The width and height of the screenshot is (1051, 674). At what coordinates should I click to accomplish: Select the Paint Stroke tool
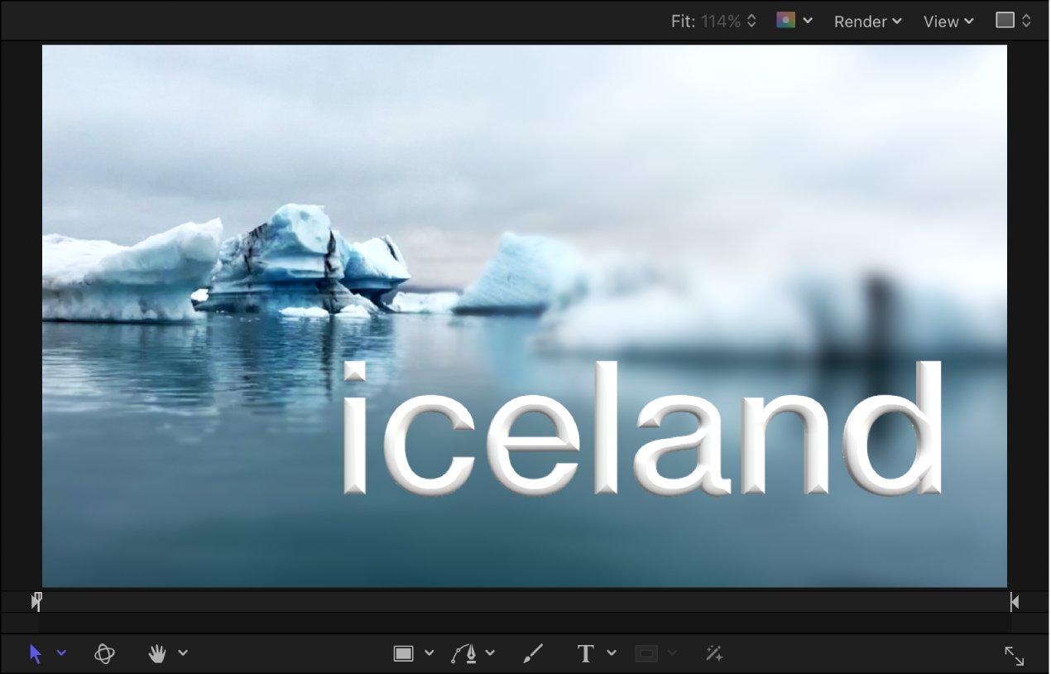(532, 652)
